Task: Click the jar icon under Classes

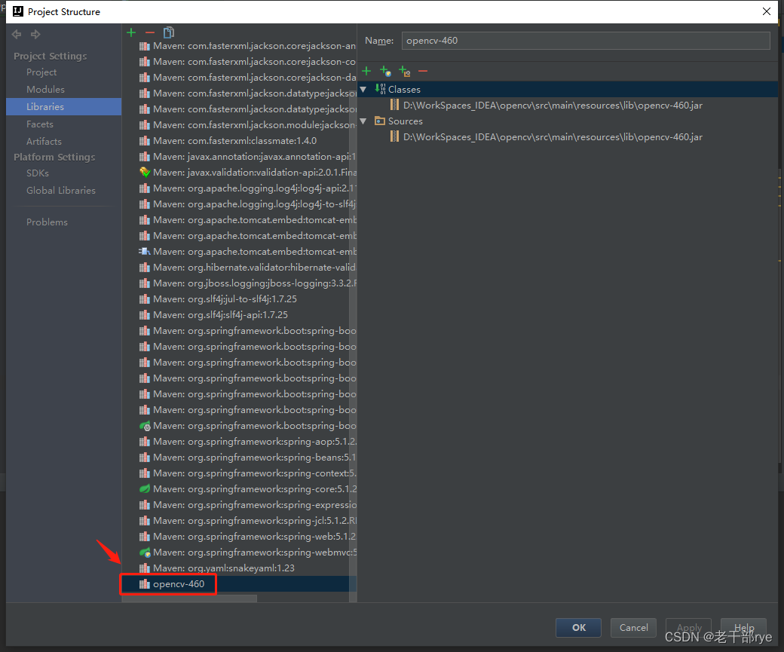Action: [394, 105]
